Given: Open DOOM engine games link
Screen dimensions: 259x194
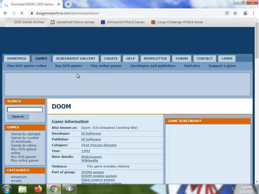Looking at the screenshot, I should (99, 176).
